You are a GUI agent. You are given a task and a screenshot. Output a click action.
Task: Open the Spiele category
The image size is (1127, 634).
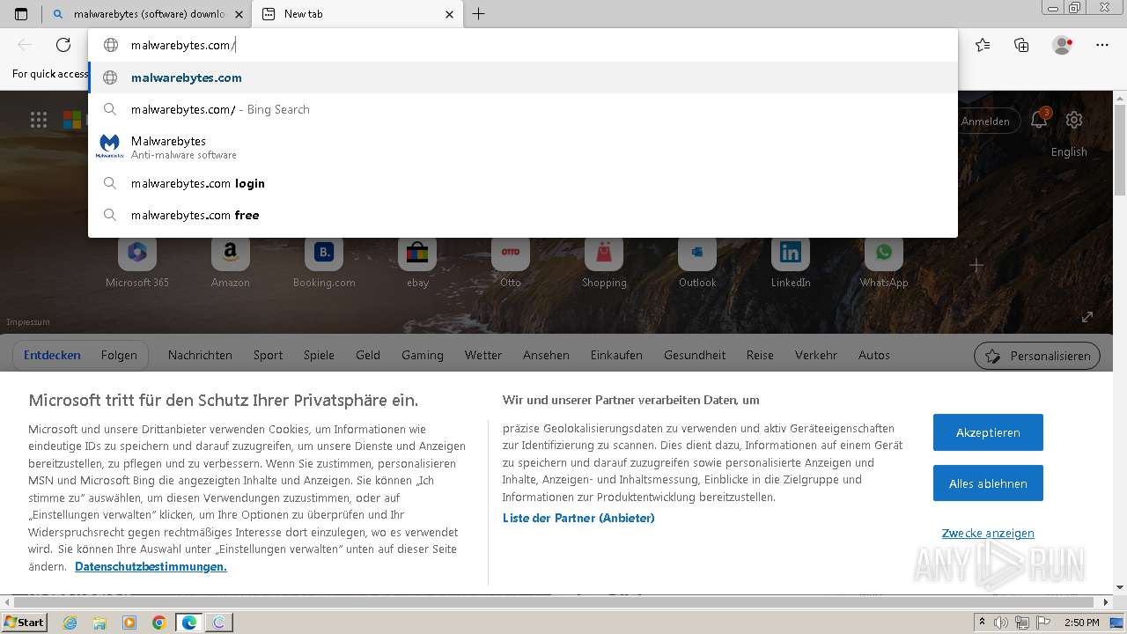pos(319,355)
